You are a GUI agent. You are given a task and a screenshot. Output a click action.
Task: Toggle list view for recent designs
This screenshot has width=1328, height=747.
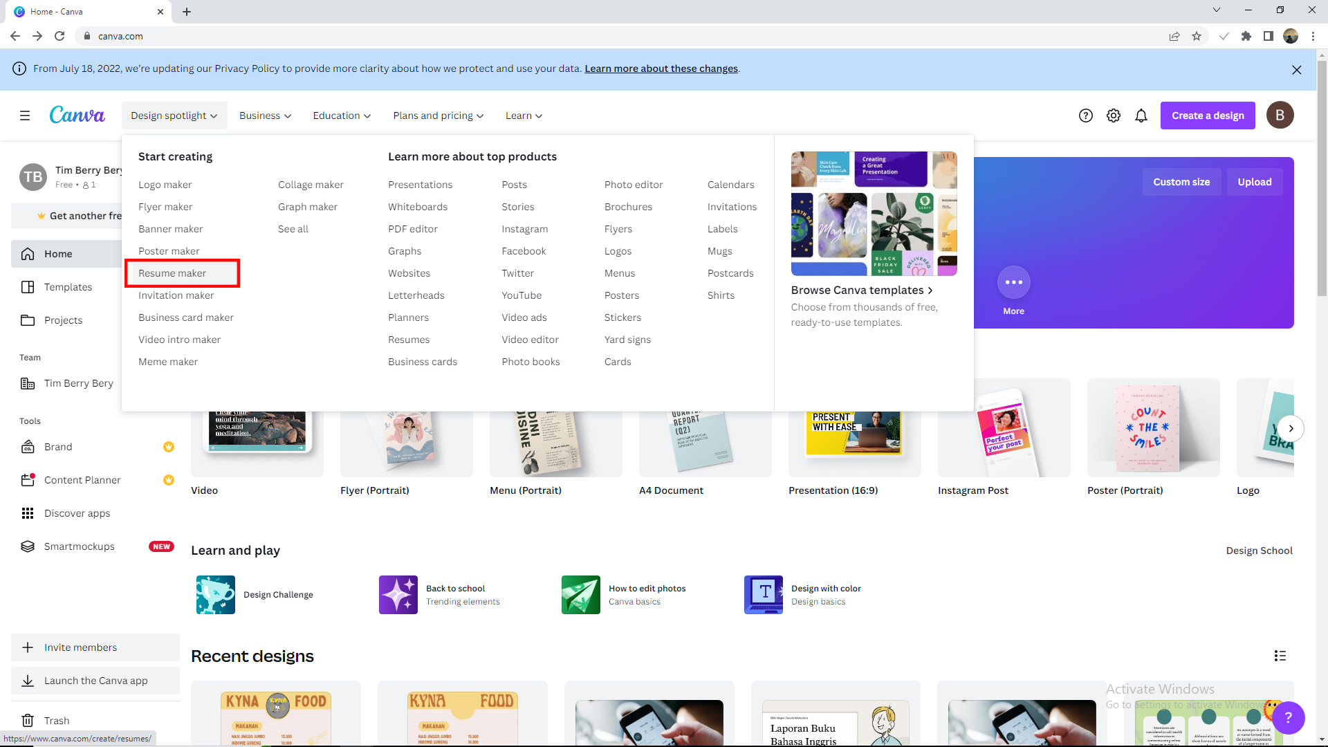pyautogui.click(x=1280, y=656)
